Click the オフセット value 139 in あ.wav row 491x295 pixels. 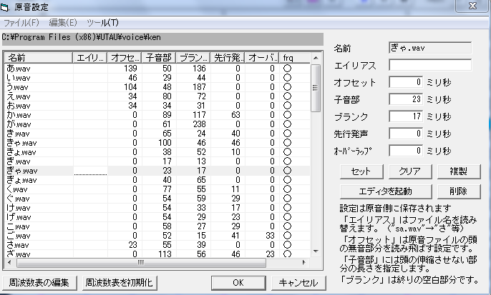click(x=130, y=68)
